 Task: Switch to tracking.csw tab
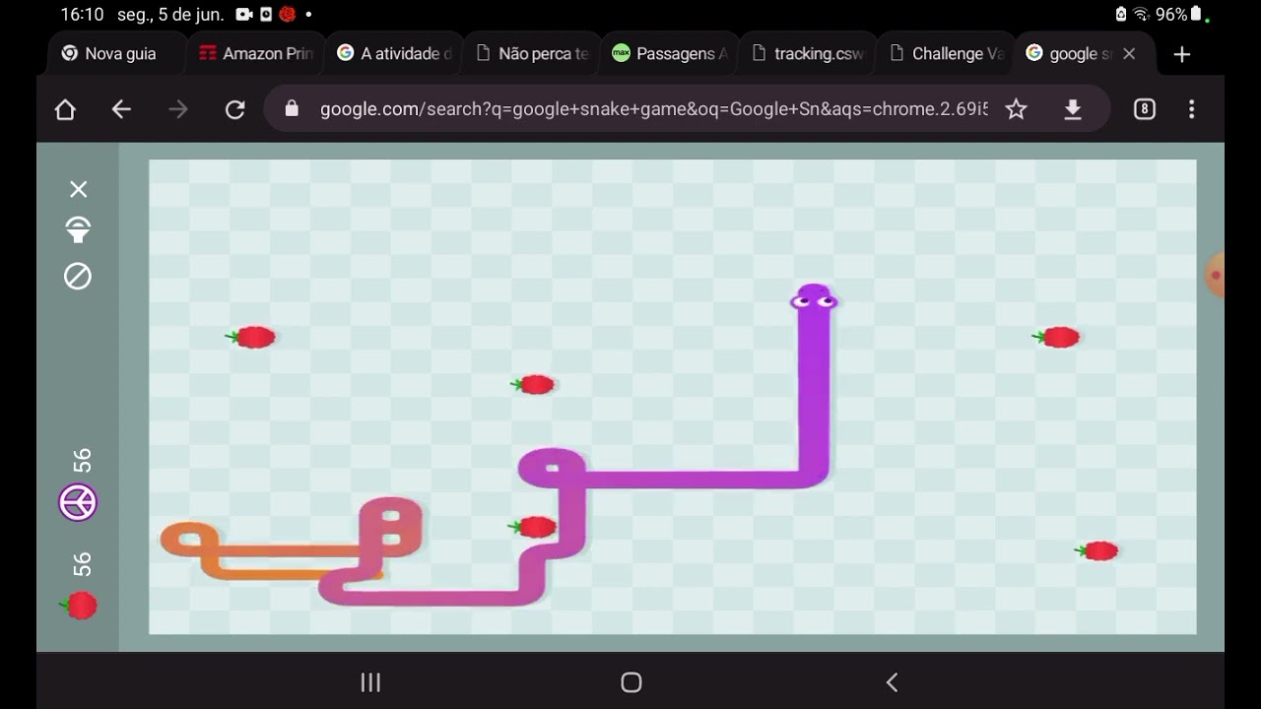point(808,53)
